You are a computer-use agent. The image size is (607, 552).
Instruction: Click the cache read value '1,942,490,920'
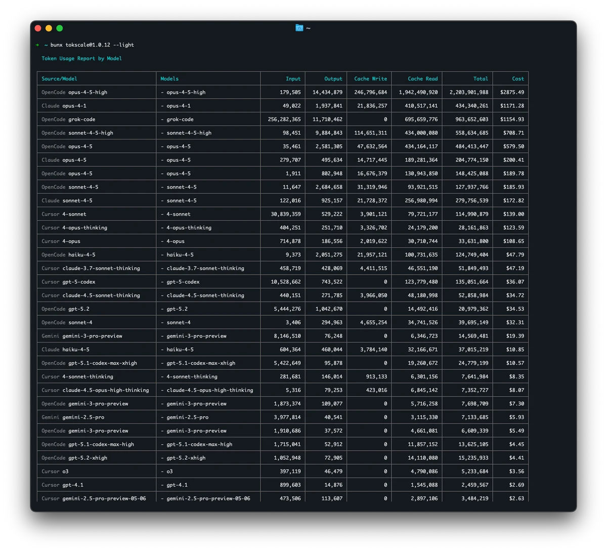click(x=418, y=93)
